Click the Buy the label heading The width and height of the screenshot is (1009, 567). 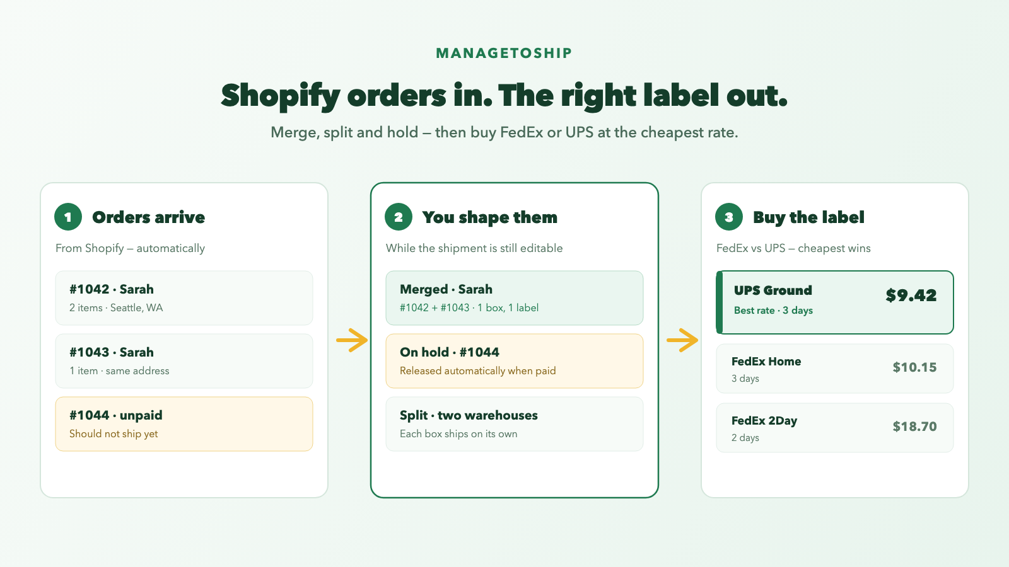coord(809,218)
